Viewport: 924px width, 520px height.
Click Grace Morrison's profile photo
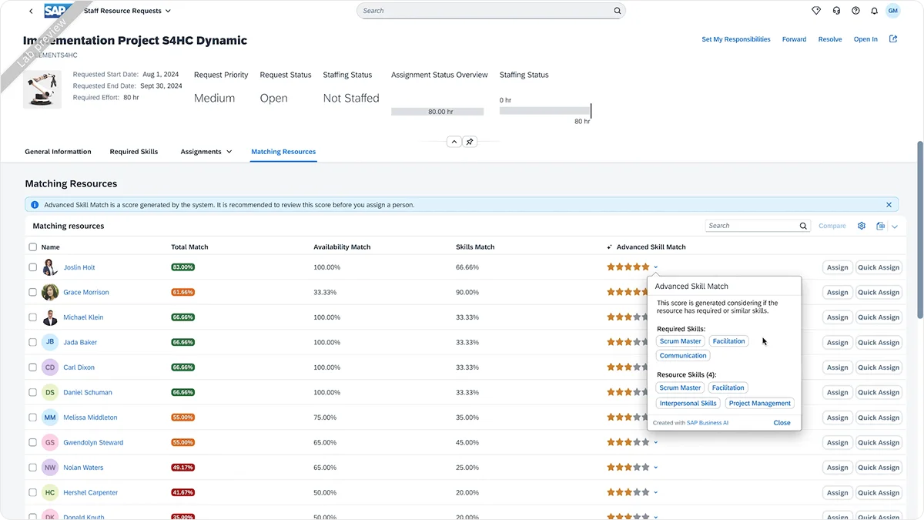point(50,292)
